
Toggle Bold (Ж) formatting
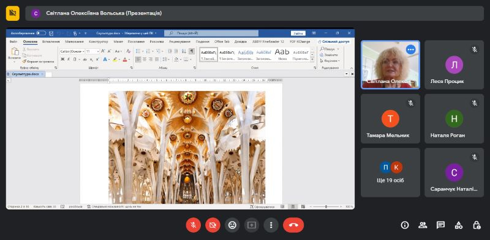point(62,59)
